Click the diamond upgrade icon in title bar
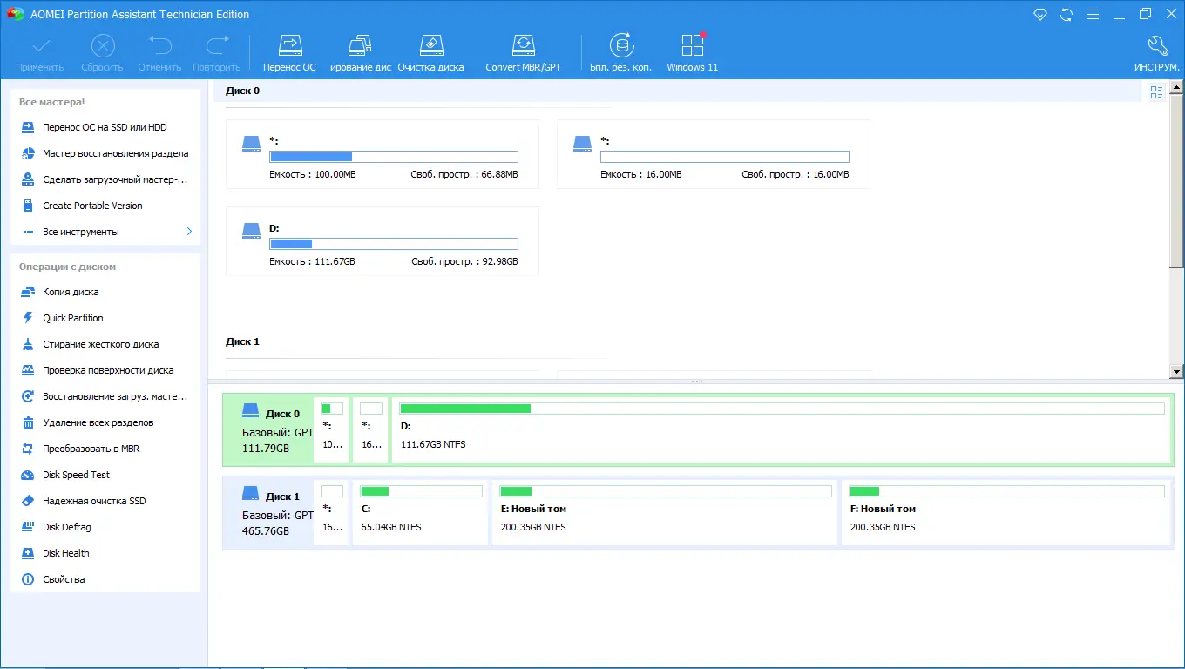The image size is (1185, 669). [1040, 14]
